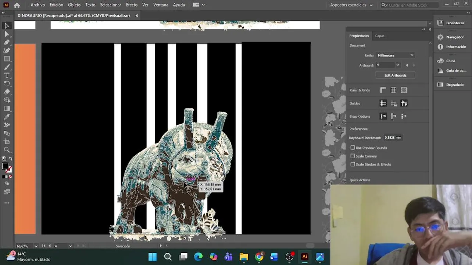472x265 pixels.
Task: Toggle smart guides icon
Action: (x=404, y=103)
